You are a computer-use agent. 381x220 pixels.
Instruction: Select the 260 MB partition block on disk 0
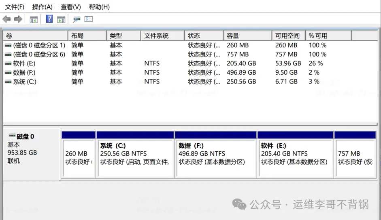tap(79, 158)
